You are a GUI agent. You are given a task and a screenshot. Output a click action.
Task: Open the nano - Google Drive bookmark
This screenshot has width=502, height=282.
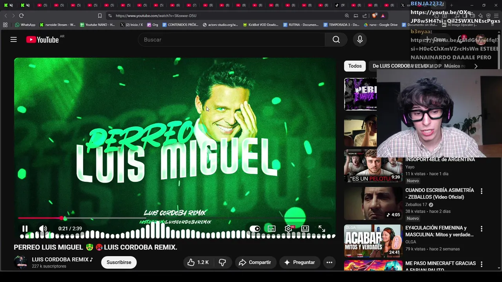[x=381, y=25]
